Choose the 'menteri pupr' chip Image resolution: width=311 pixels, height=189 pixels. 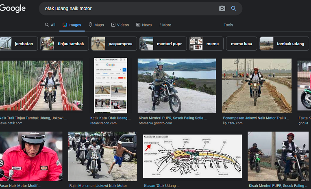pos(163,43)
